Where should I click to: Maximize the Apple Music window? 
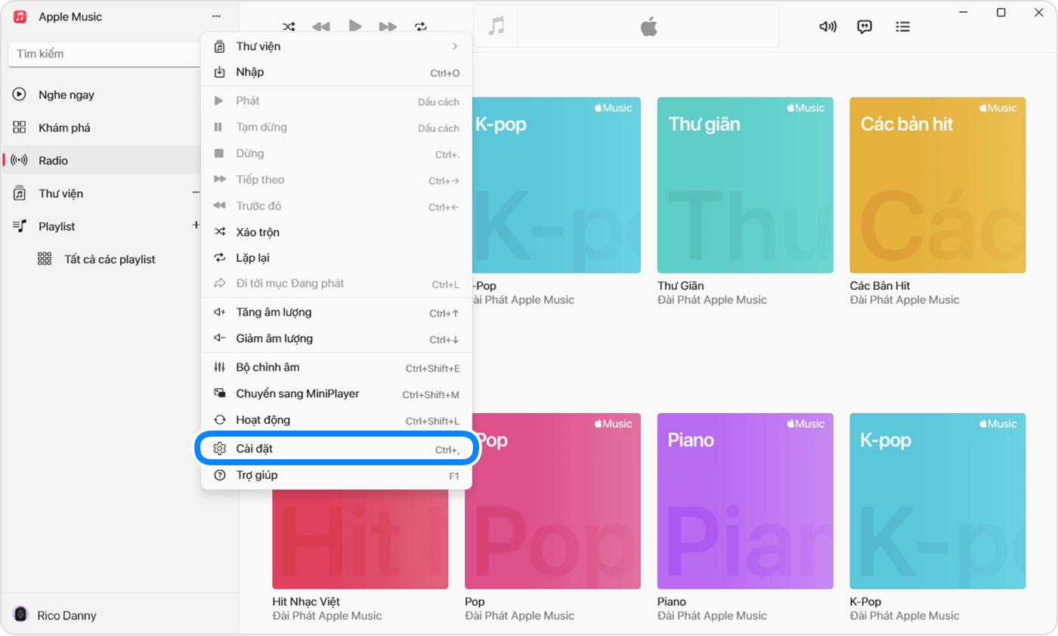point(1001,12)
